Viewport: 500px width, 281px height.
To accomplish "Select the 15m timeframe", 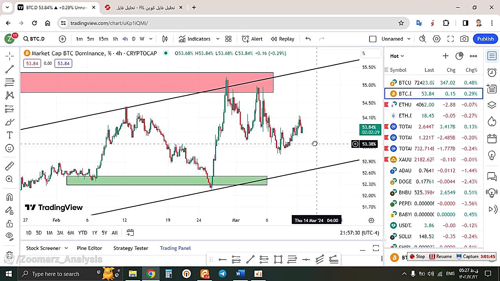I will (x=103, y=39).
